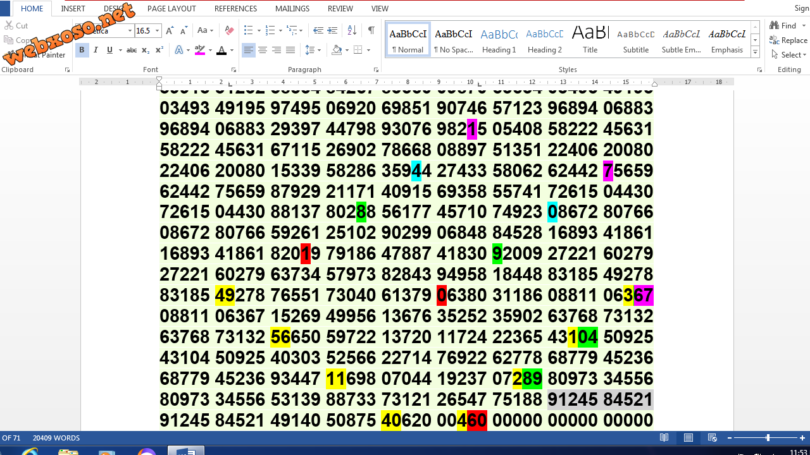Toggle Show/Hide paragraph marks
810x455 pixels.
pos(371,30)
